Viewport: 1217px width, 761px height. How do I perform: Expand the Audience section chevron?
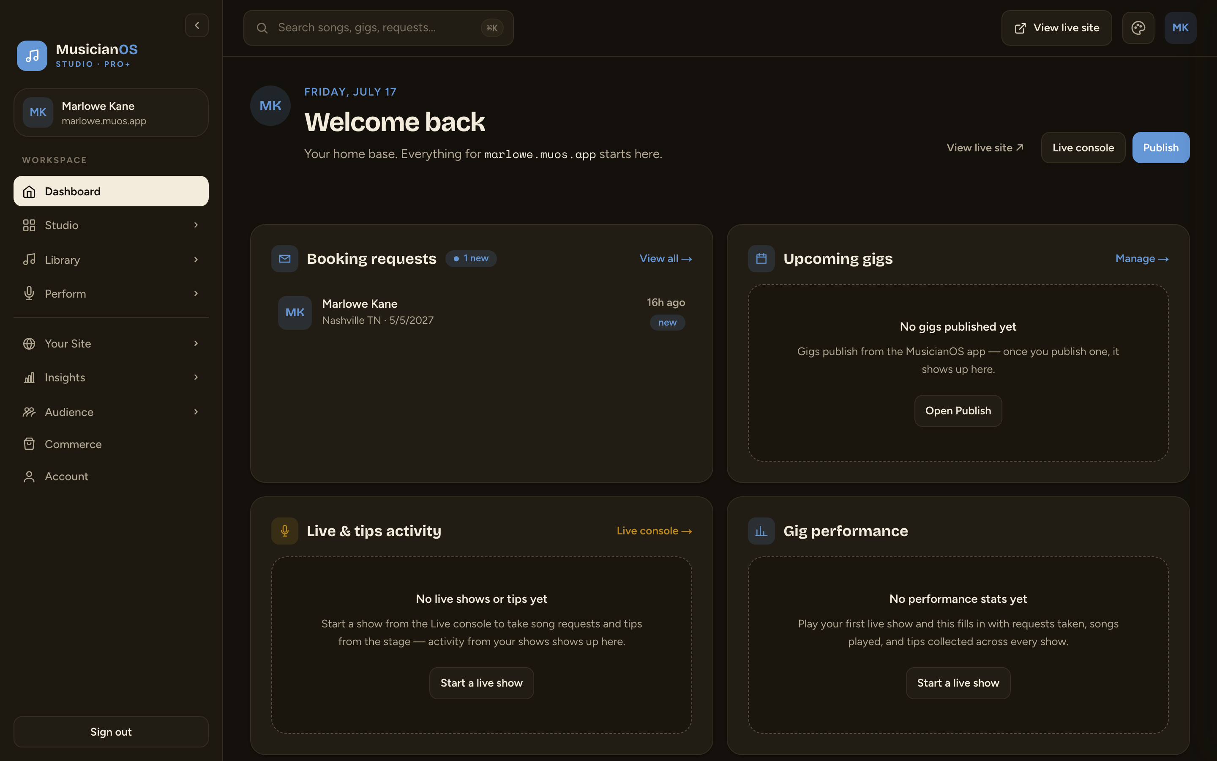pos(196,412)
